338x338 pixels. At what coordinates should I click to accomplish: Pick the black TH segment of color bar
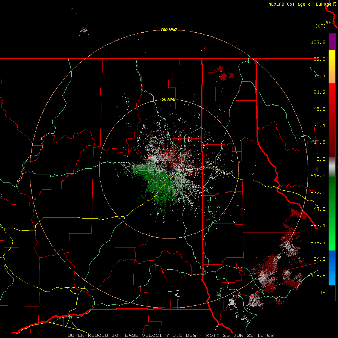pyautogui.click(x=332, y=293)
